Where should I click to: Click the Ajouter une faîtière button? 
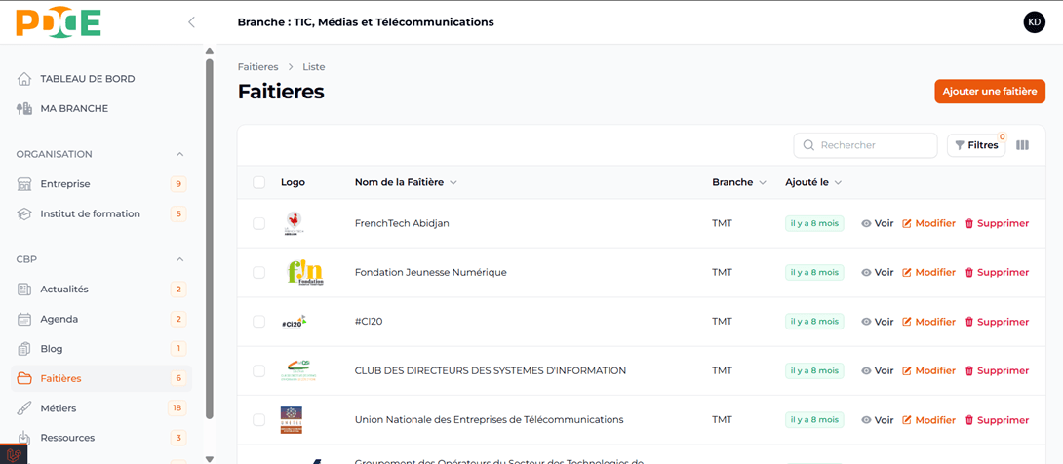[x=989, y=92]
